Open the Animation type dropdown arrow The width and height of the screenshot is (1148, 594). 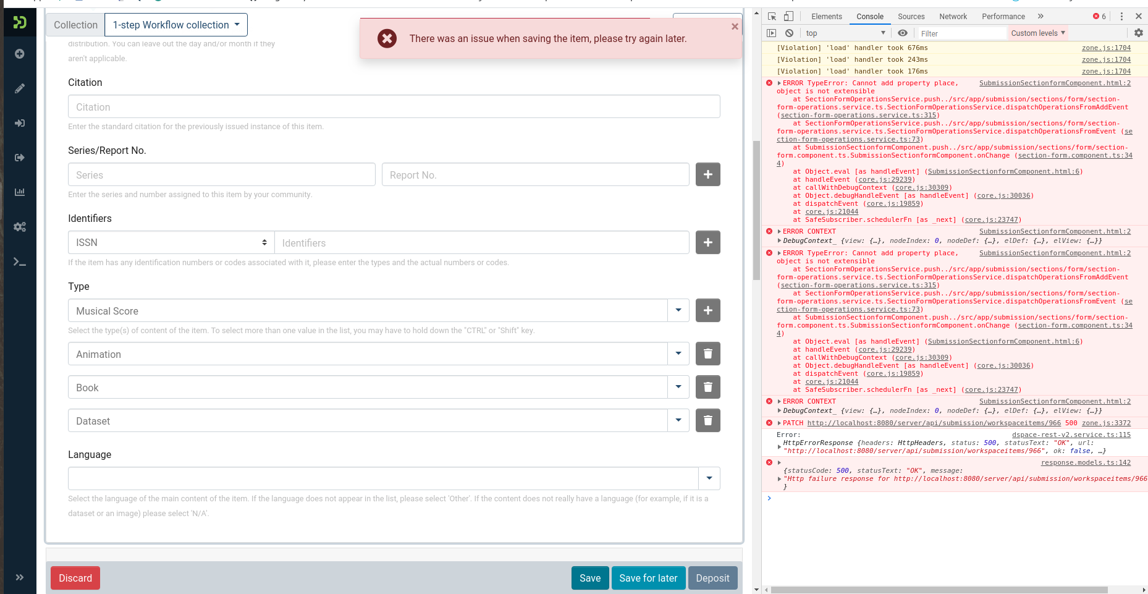point(678,354)
